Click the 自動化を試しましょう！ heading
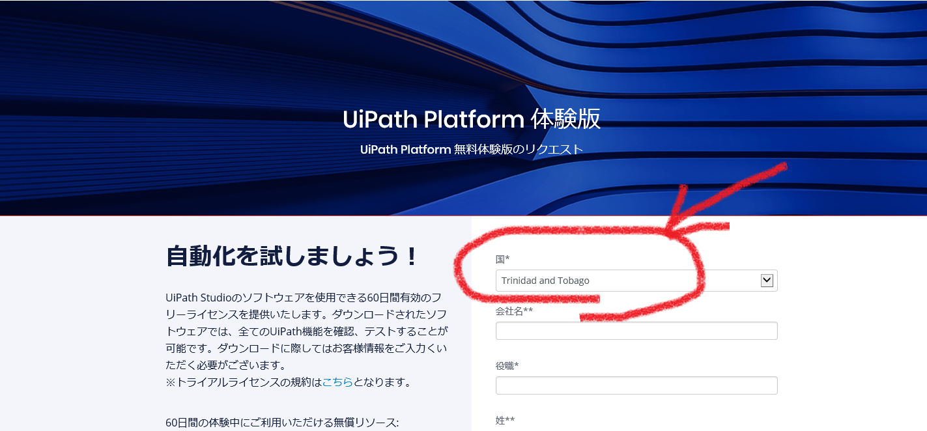Image resolution: width=927 pixels, height=431 pixels. coord(292,256)
